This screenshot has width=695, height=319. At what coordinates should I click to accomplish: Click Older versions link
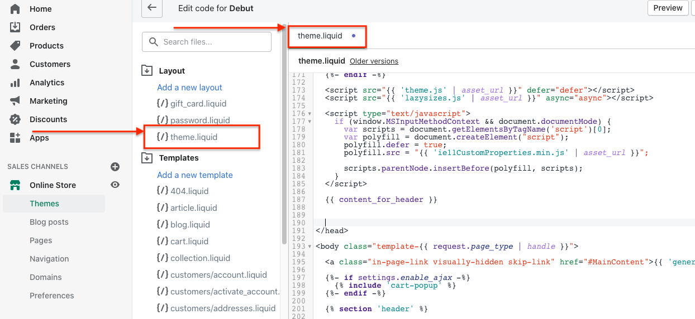point(374,61)
